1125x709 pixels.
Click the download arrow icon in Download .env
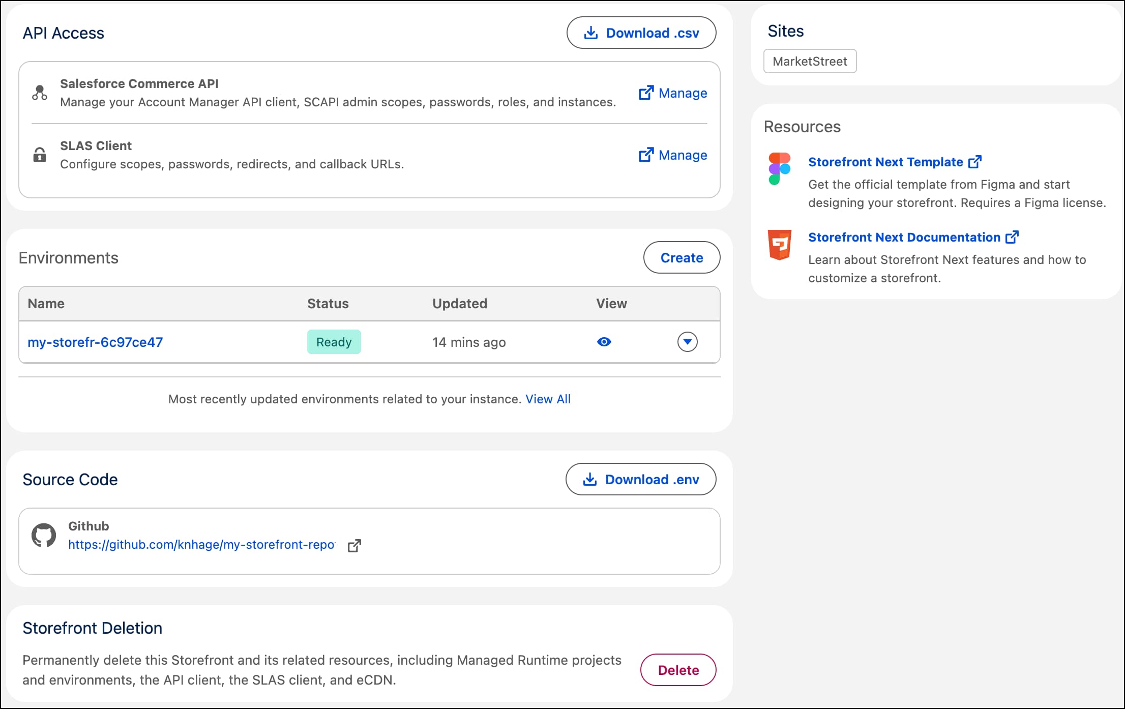point(590,480)
